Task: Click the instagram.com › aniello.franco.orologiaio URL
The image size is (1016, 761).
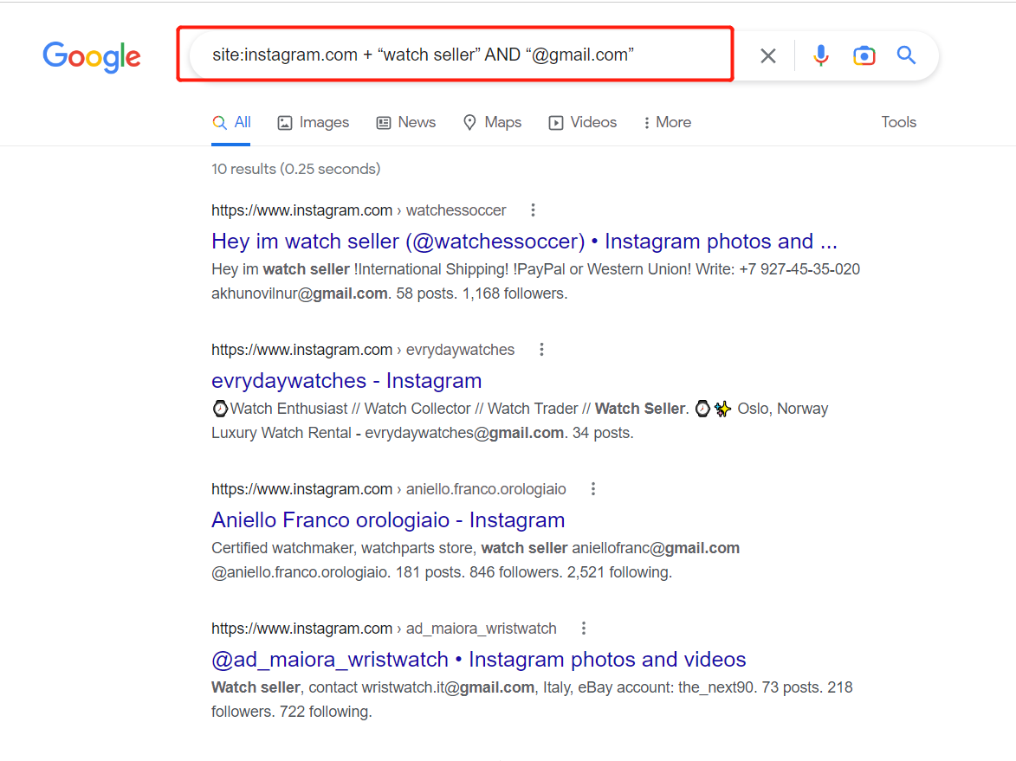Action: (389, 489)
